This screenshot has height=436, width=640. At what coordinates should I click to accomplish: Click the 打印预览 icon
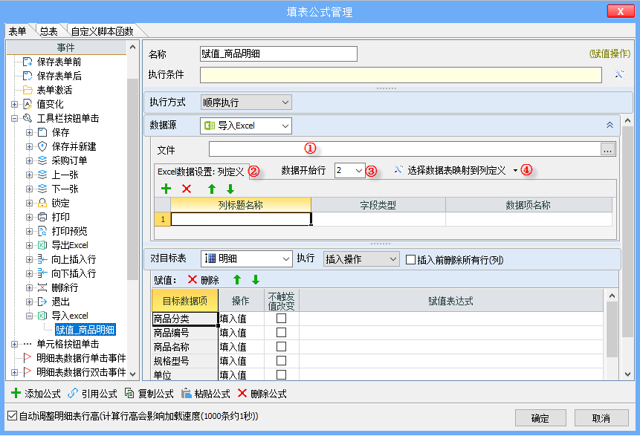42,231
